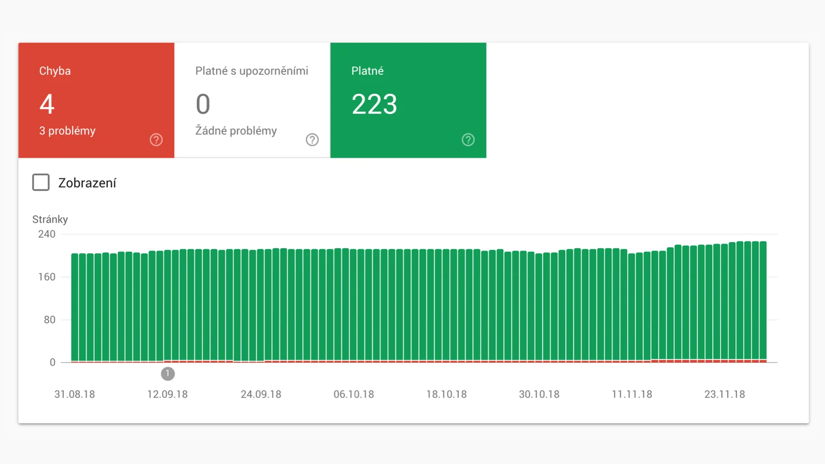This screenshot has height=464, width=825.
Task: Click the valid pages count 223
Action: 374,104
